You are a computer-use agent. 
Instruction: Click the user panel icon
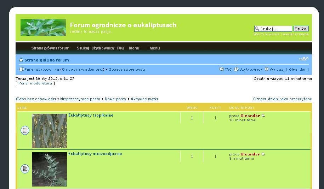pos(21,69)
